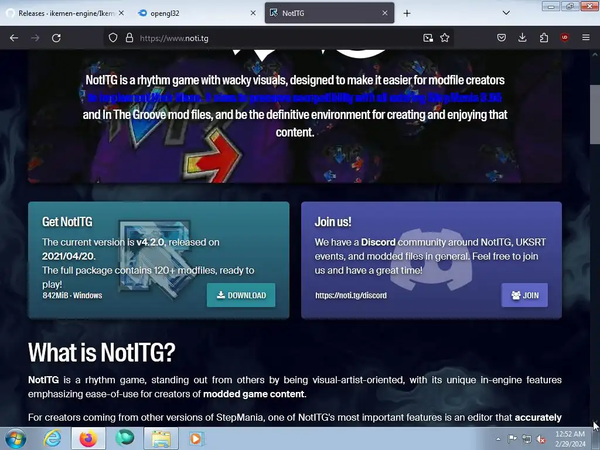Image resolution: width=600 pixels, height=450 pixels.
Task: Switch to the Releases ikemen-engine tab
Action: coord(65,13)
